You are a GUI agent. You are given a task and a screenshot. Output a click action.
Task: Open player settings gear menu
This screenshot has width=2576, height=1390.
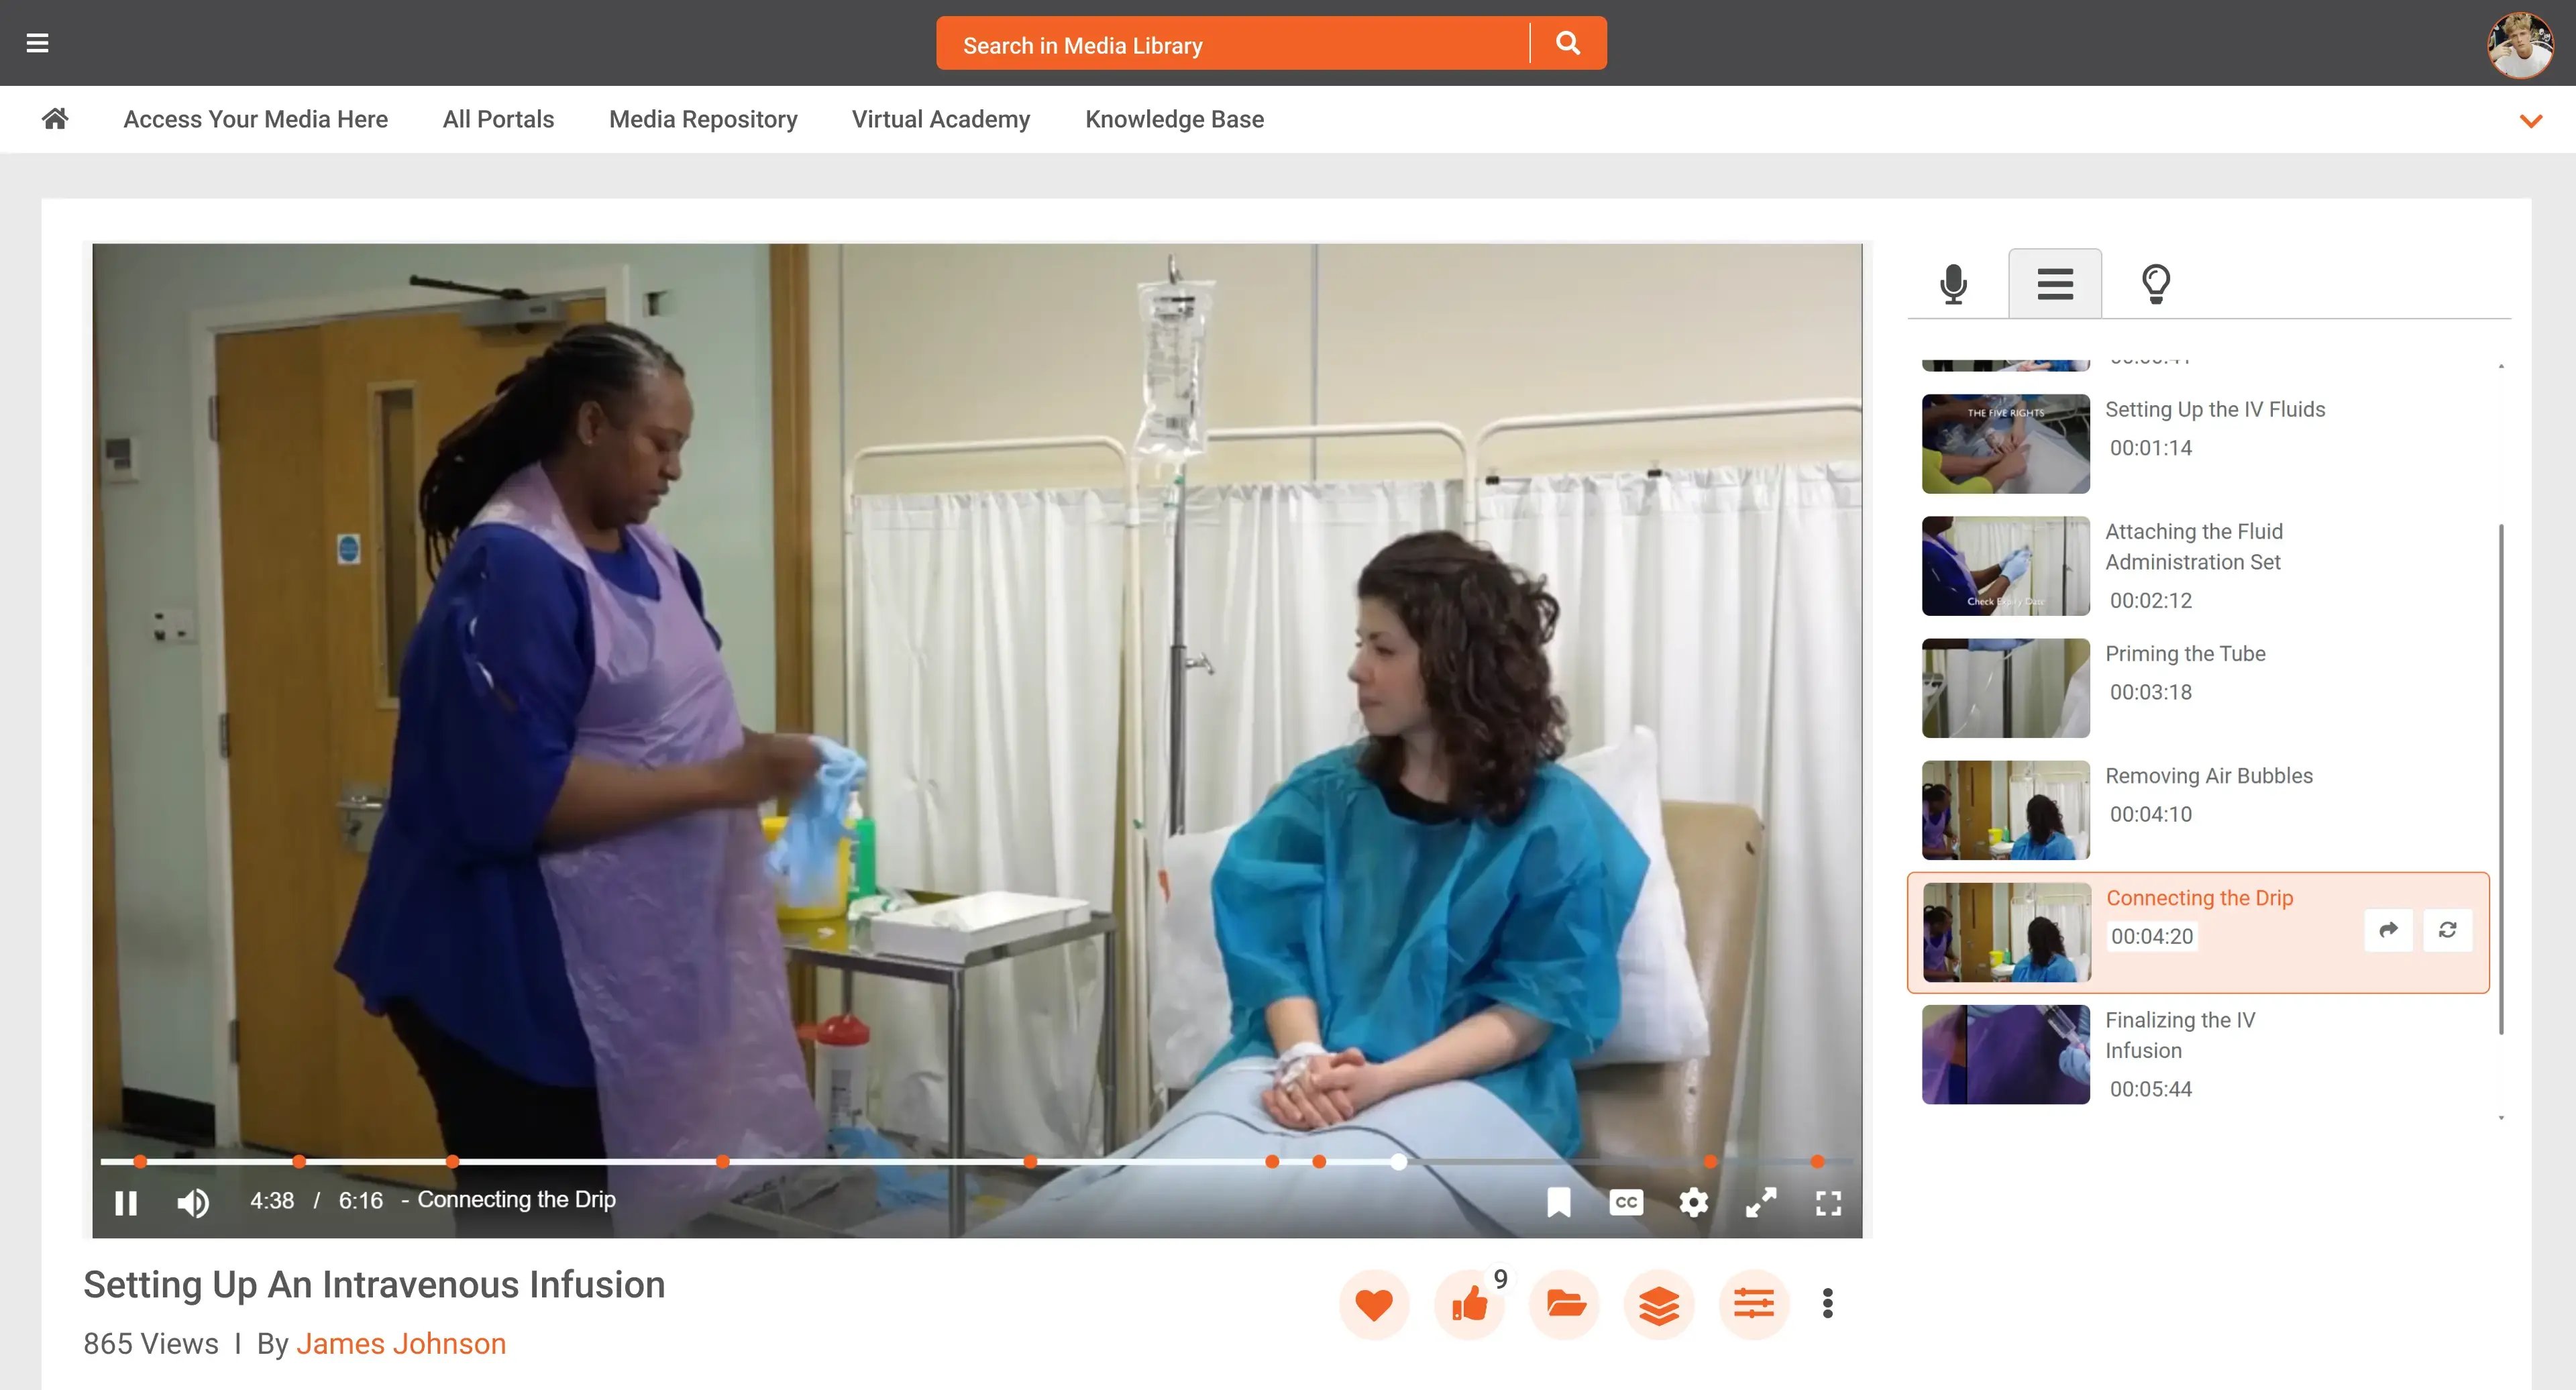(1693, 1202)
